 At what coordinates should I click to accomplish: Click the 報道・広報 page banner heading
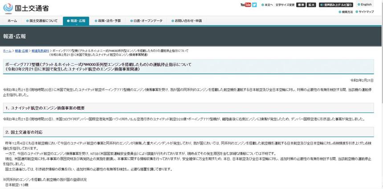[15, 36]
